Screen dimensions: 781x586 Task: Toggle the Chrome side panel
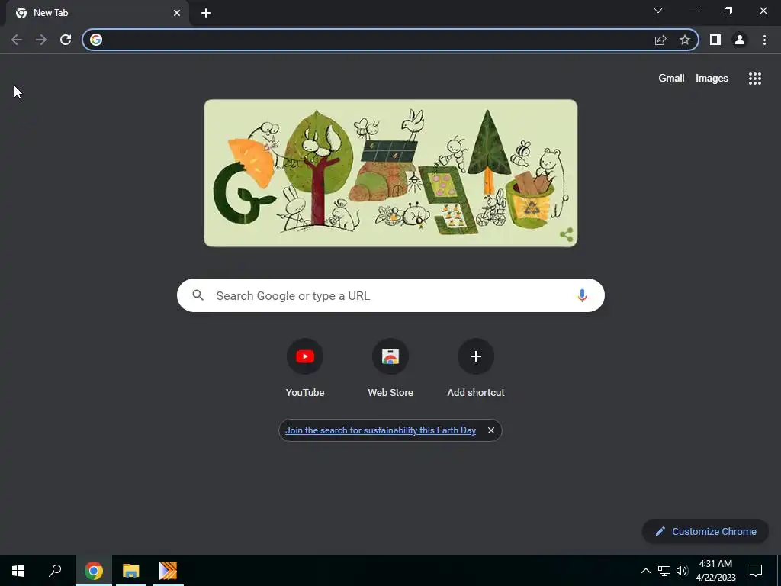[x=715, y=40]
